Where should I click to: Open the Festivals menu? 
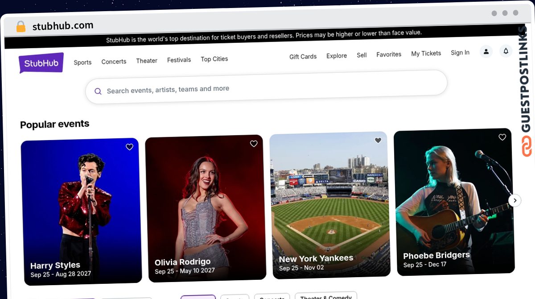click(x=179, y=60)
